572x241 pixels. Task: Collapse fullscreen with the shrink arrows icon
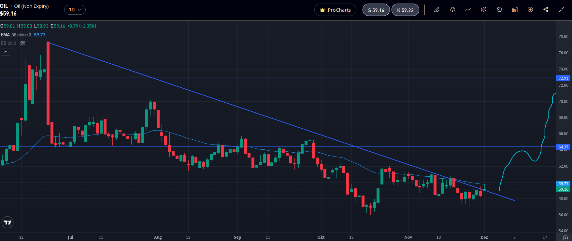coord(562,10)
